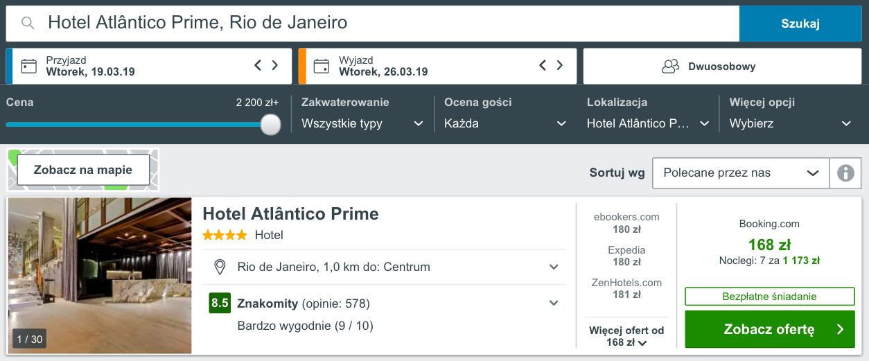Click the Cena price slider handle
869x361 pixels.
[x=271, y=125]
